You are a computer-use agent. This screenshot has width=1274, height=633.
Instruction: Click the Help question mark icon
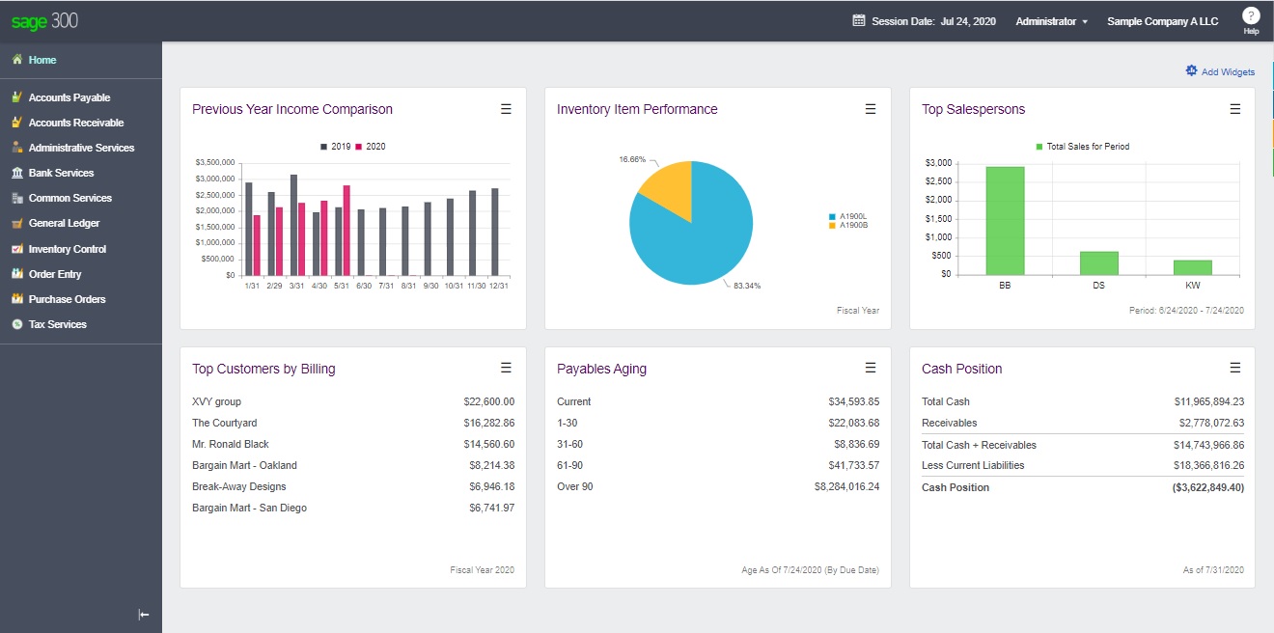pyautogui.click(x=1251, y=15)
